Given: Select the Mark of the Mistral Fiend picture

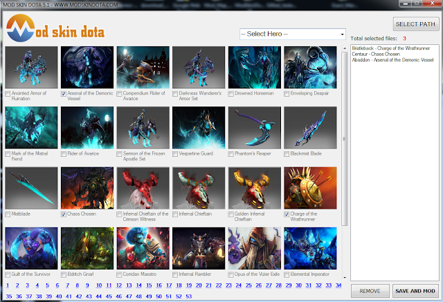Looking at the screenshot, I should 31,127.
